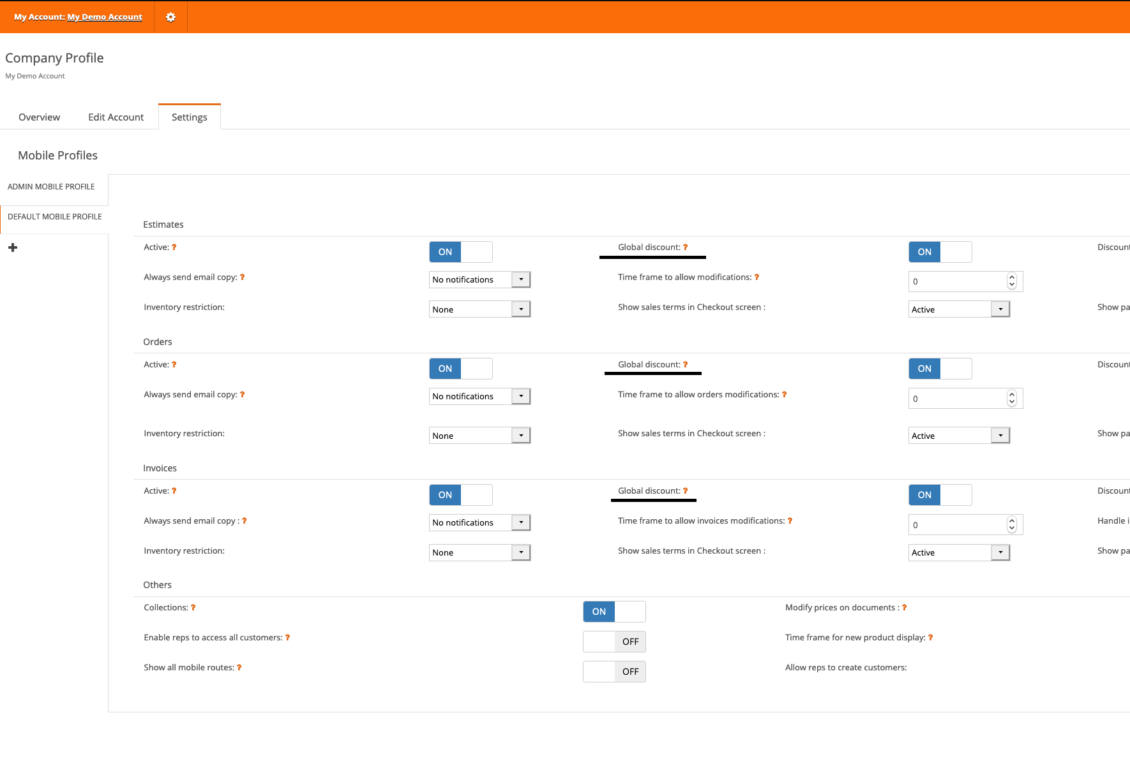The width and height of the screenshot is (1130, 759).
Task: Open the gear settings icon in header
Action: coord(170,17)
